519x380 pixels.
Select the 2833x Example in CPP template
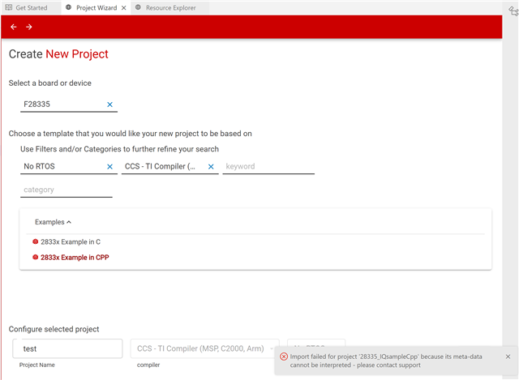point(75,258)
